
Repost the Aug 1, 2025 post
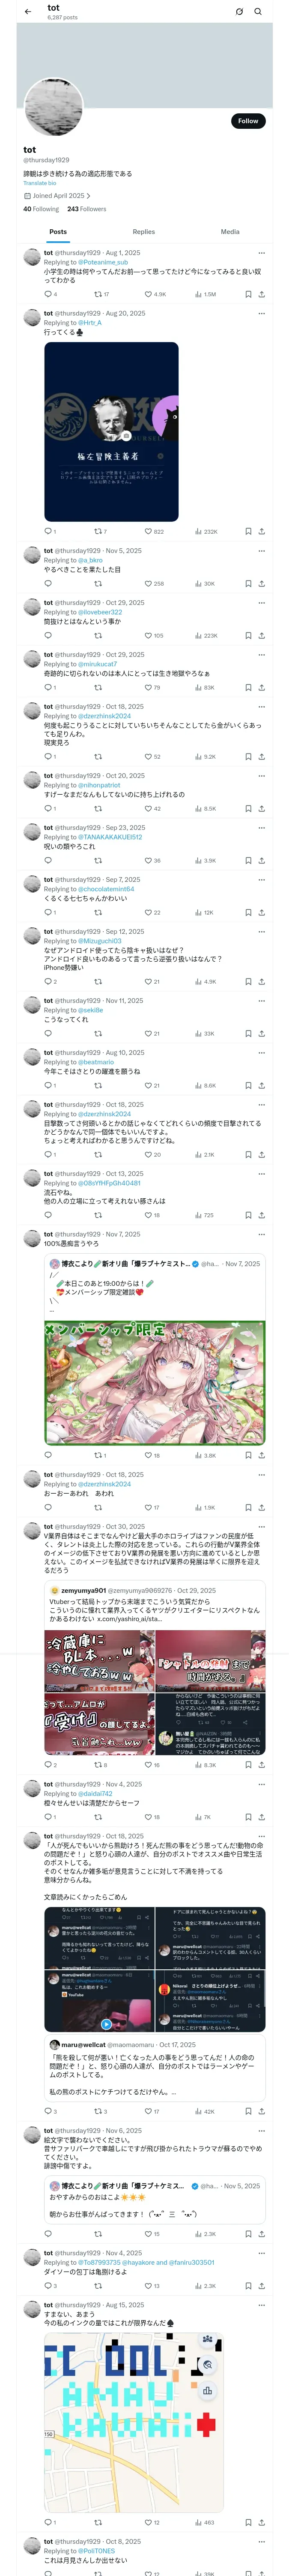[101, 294]
